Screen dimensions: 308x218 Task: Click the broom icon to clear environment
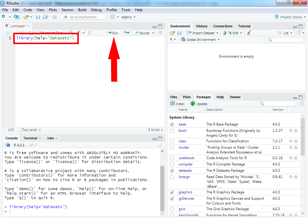249,33
